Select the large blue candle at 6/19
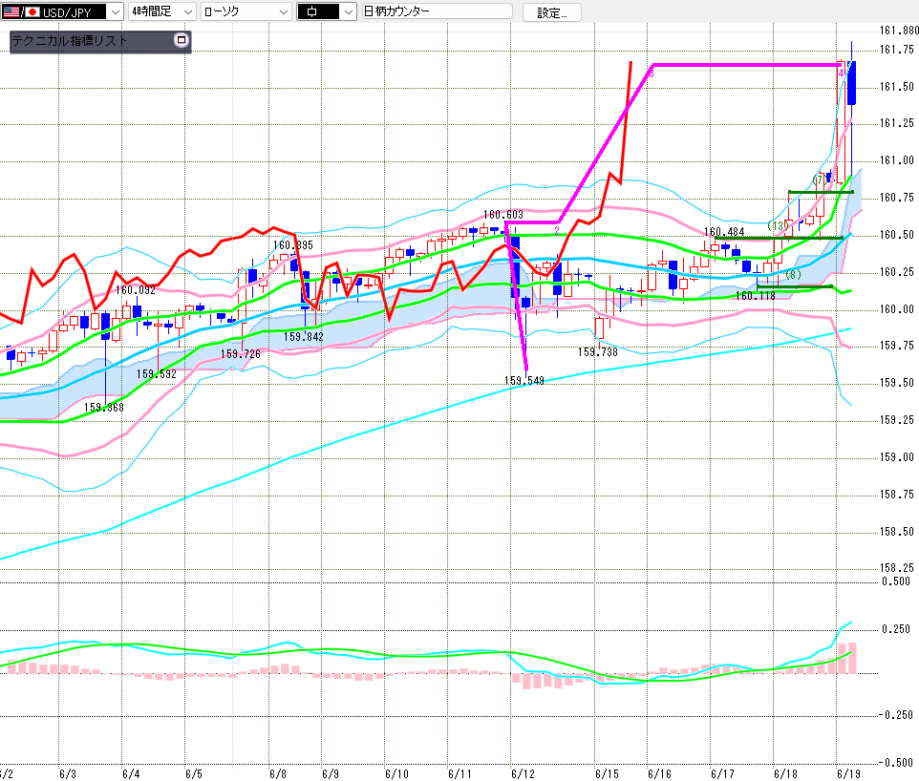 pyautogui.click(x=851, y=83)
